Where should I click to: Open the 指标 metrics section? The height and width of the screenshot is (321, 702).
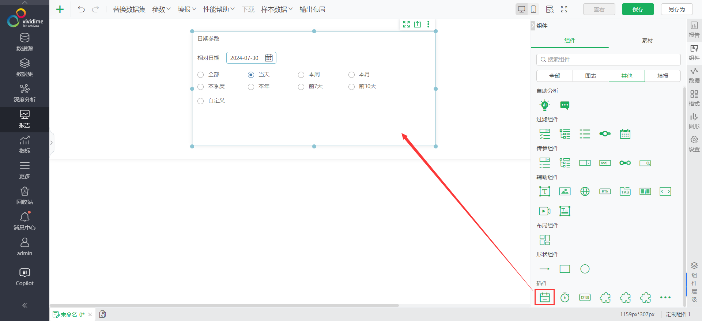click(x=24, y=144)
